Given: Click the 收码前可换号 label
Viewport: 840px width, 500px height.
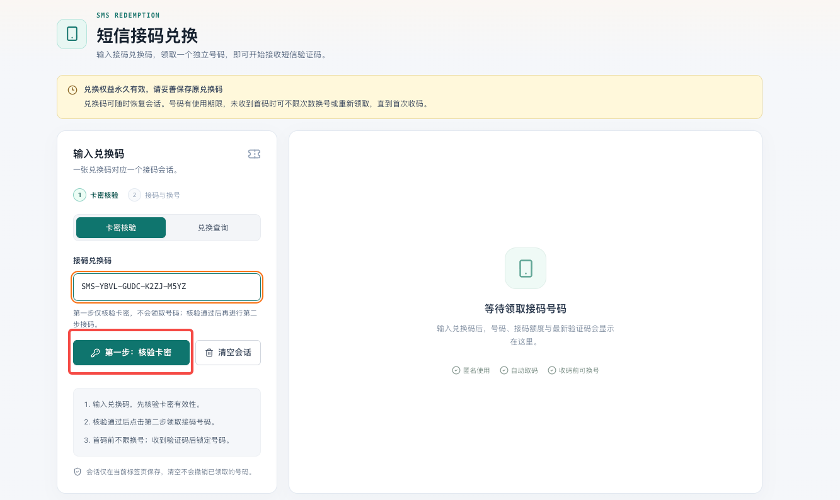Looking at the screenshot, I should coord(579,370).
